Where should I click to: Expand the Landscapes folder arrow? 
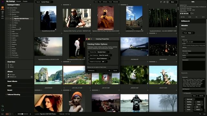(x=8, y=36)
